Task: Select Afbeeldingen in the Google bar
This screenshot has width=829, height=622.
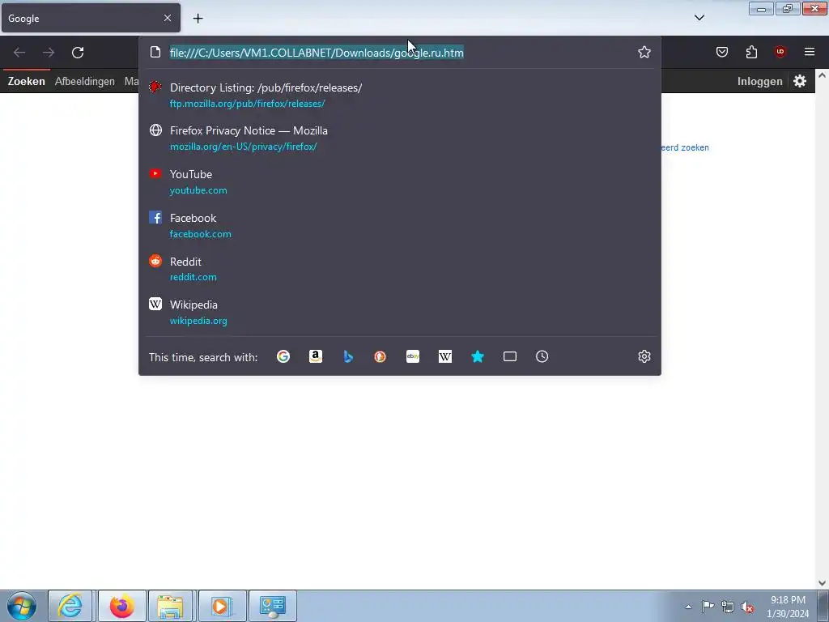Action: pos(84,82)
